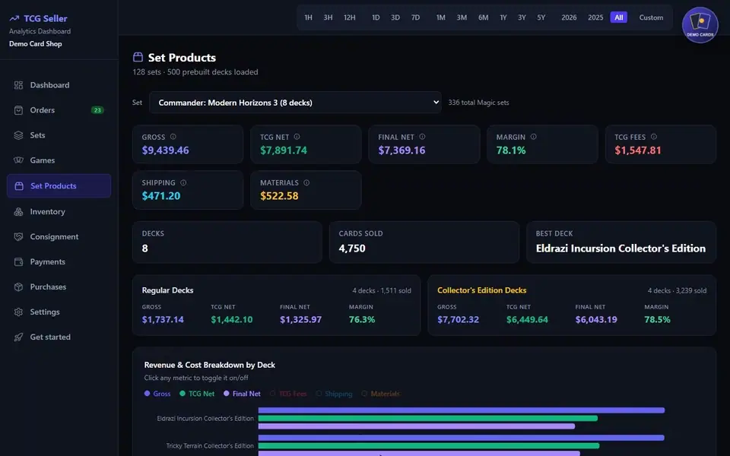
Task: Toggle the TCG Net metric in legend
Action: click(197, 394)
